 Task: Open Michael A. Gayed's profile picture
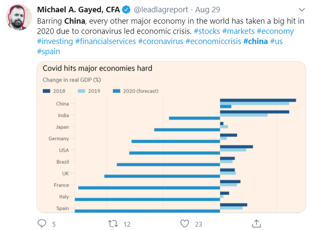18,18
